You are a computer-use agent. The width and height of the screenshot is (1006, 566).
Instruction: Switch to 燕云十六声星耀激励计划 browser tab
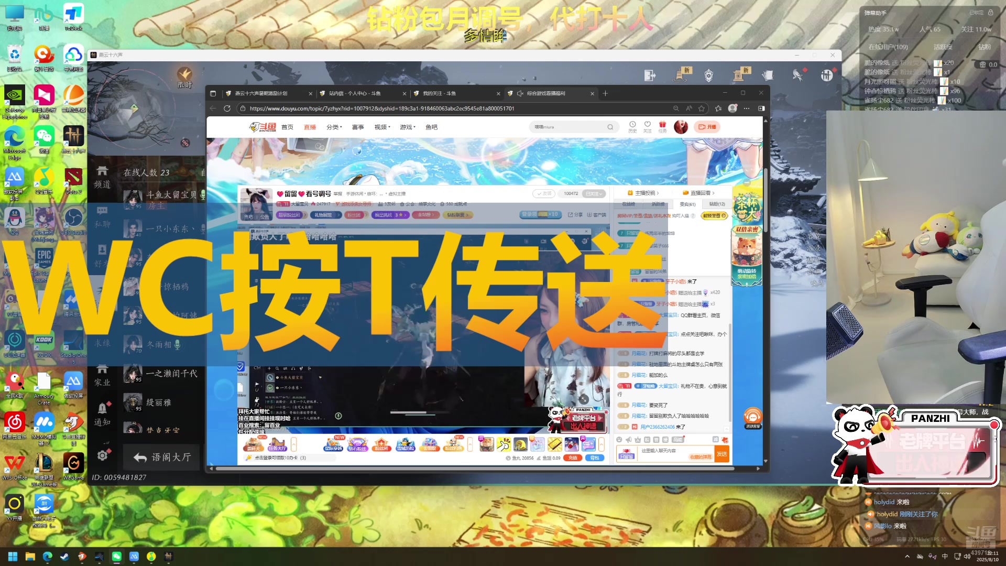pyautogui.click(x=267, y=93)
